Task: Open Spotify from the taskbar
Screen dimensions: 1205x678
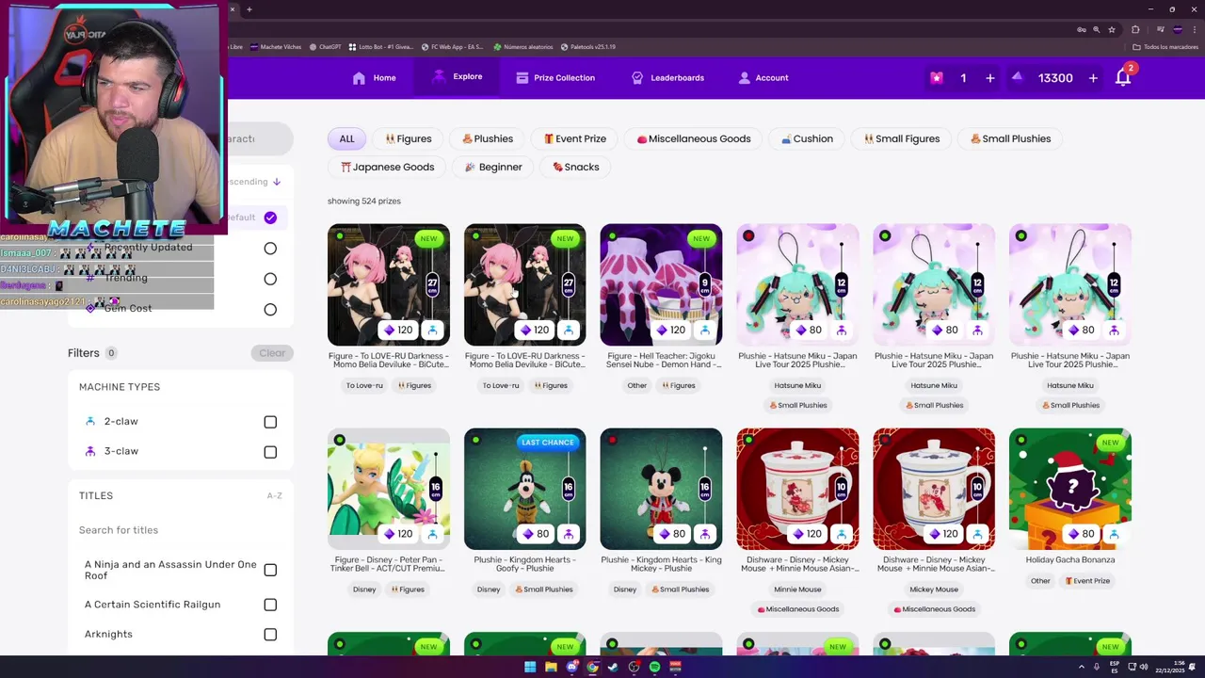Action: click(654, 667)
